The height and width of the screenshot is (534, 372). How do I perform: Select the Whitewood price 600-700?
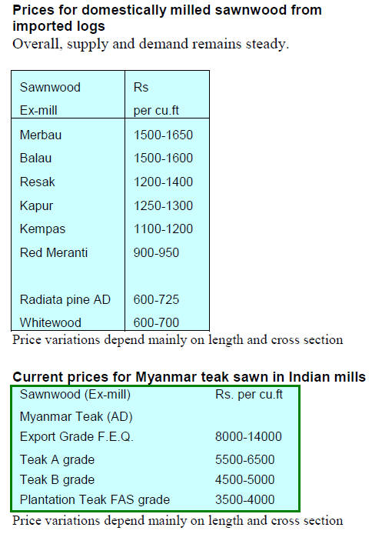[156, 322]
